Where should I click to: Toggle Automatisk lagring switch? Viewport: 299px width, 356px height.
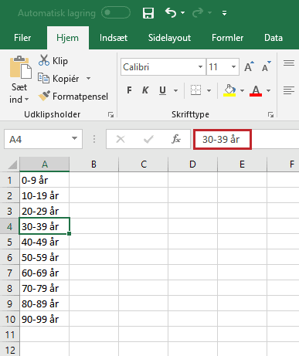[x=116, y=12]
